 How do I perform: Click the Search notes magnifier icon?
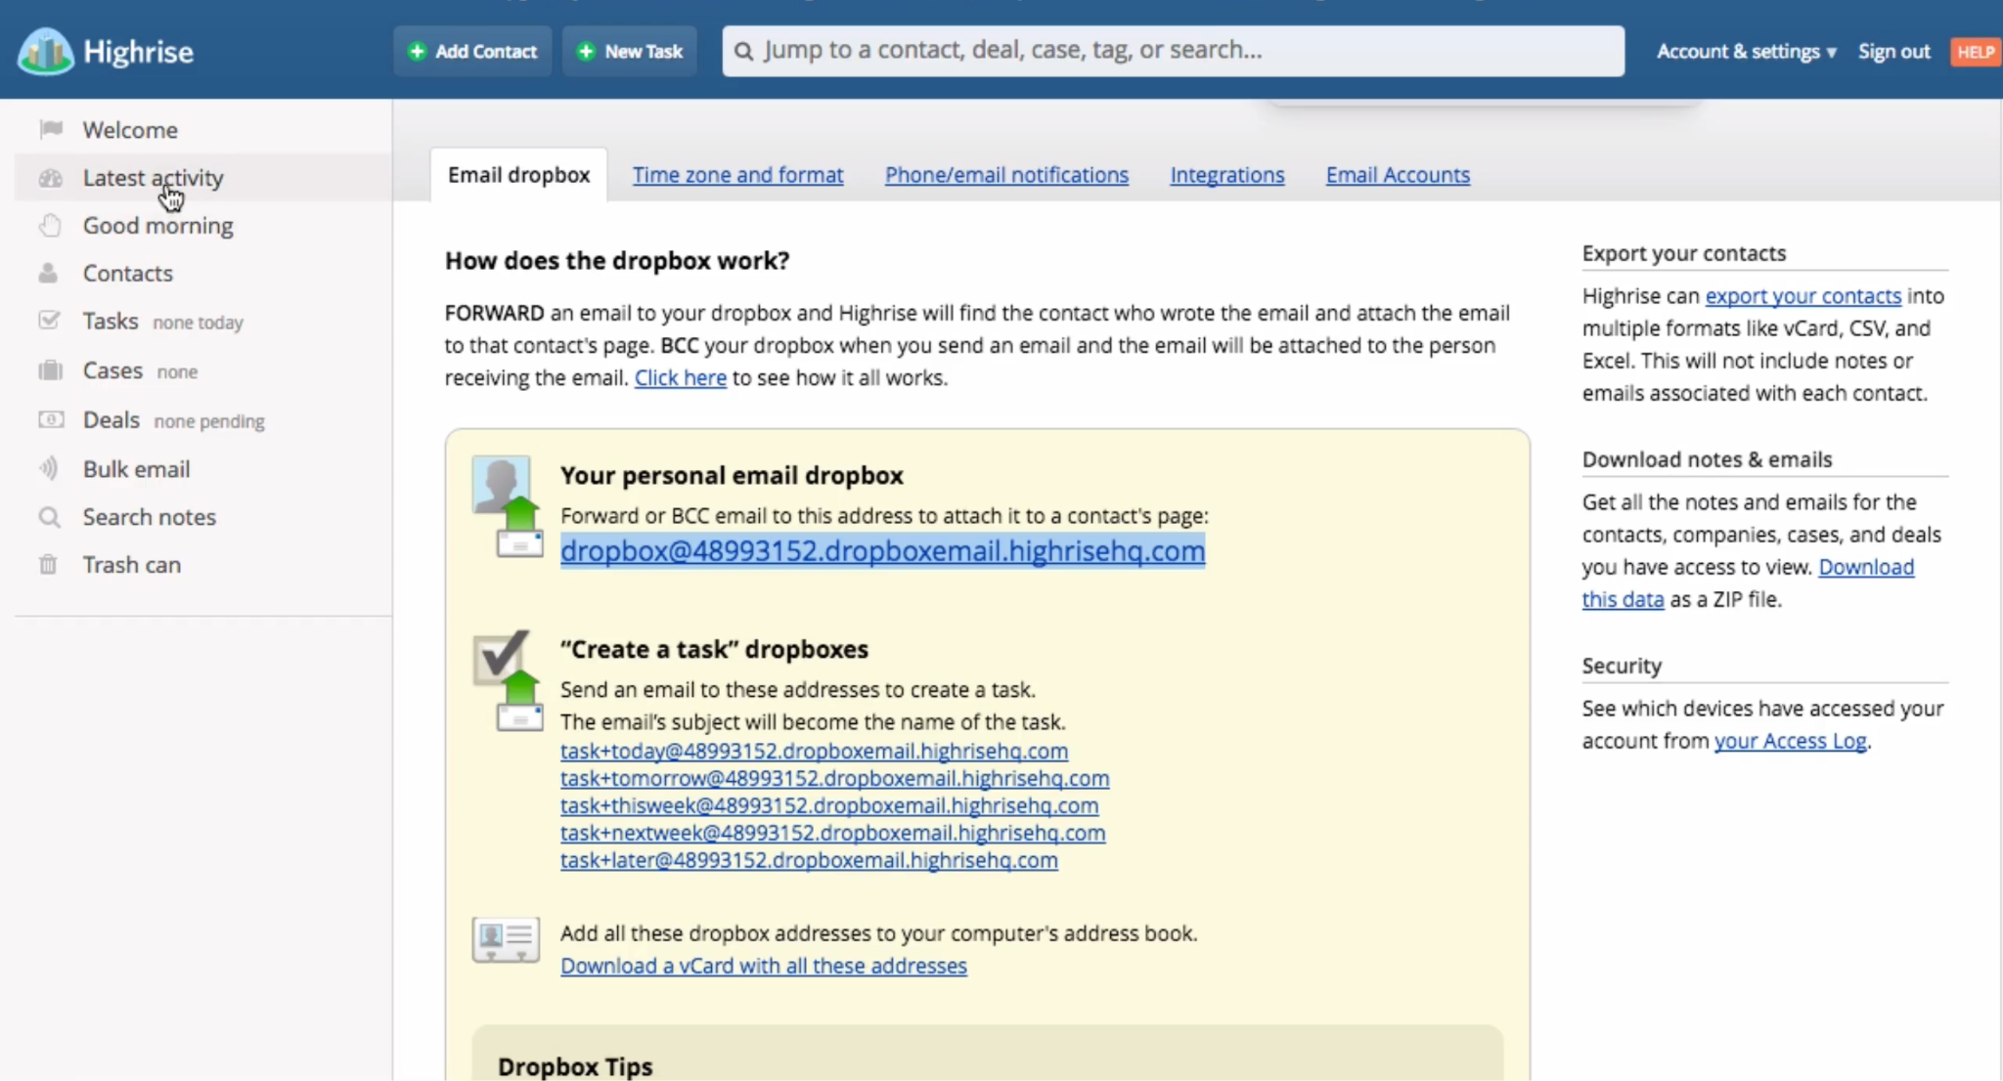click(49, 517)
